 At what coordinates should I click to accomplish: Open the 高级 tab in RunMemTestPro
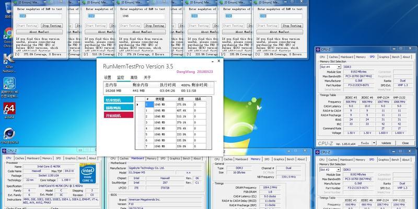(134, 77)
